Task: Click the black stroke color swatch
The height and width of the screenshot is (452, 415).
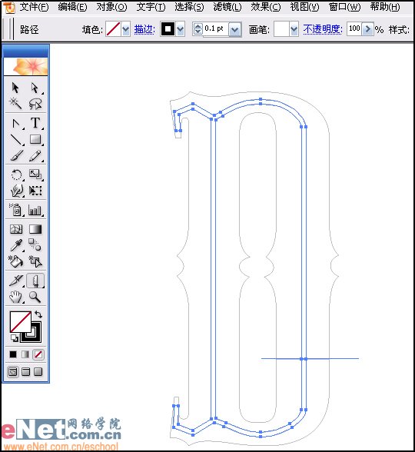Action: click(x=168, y=29)
